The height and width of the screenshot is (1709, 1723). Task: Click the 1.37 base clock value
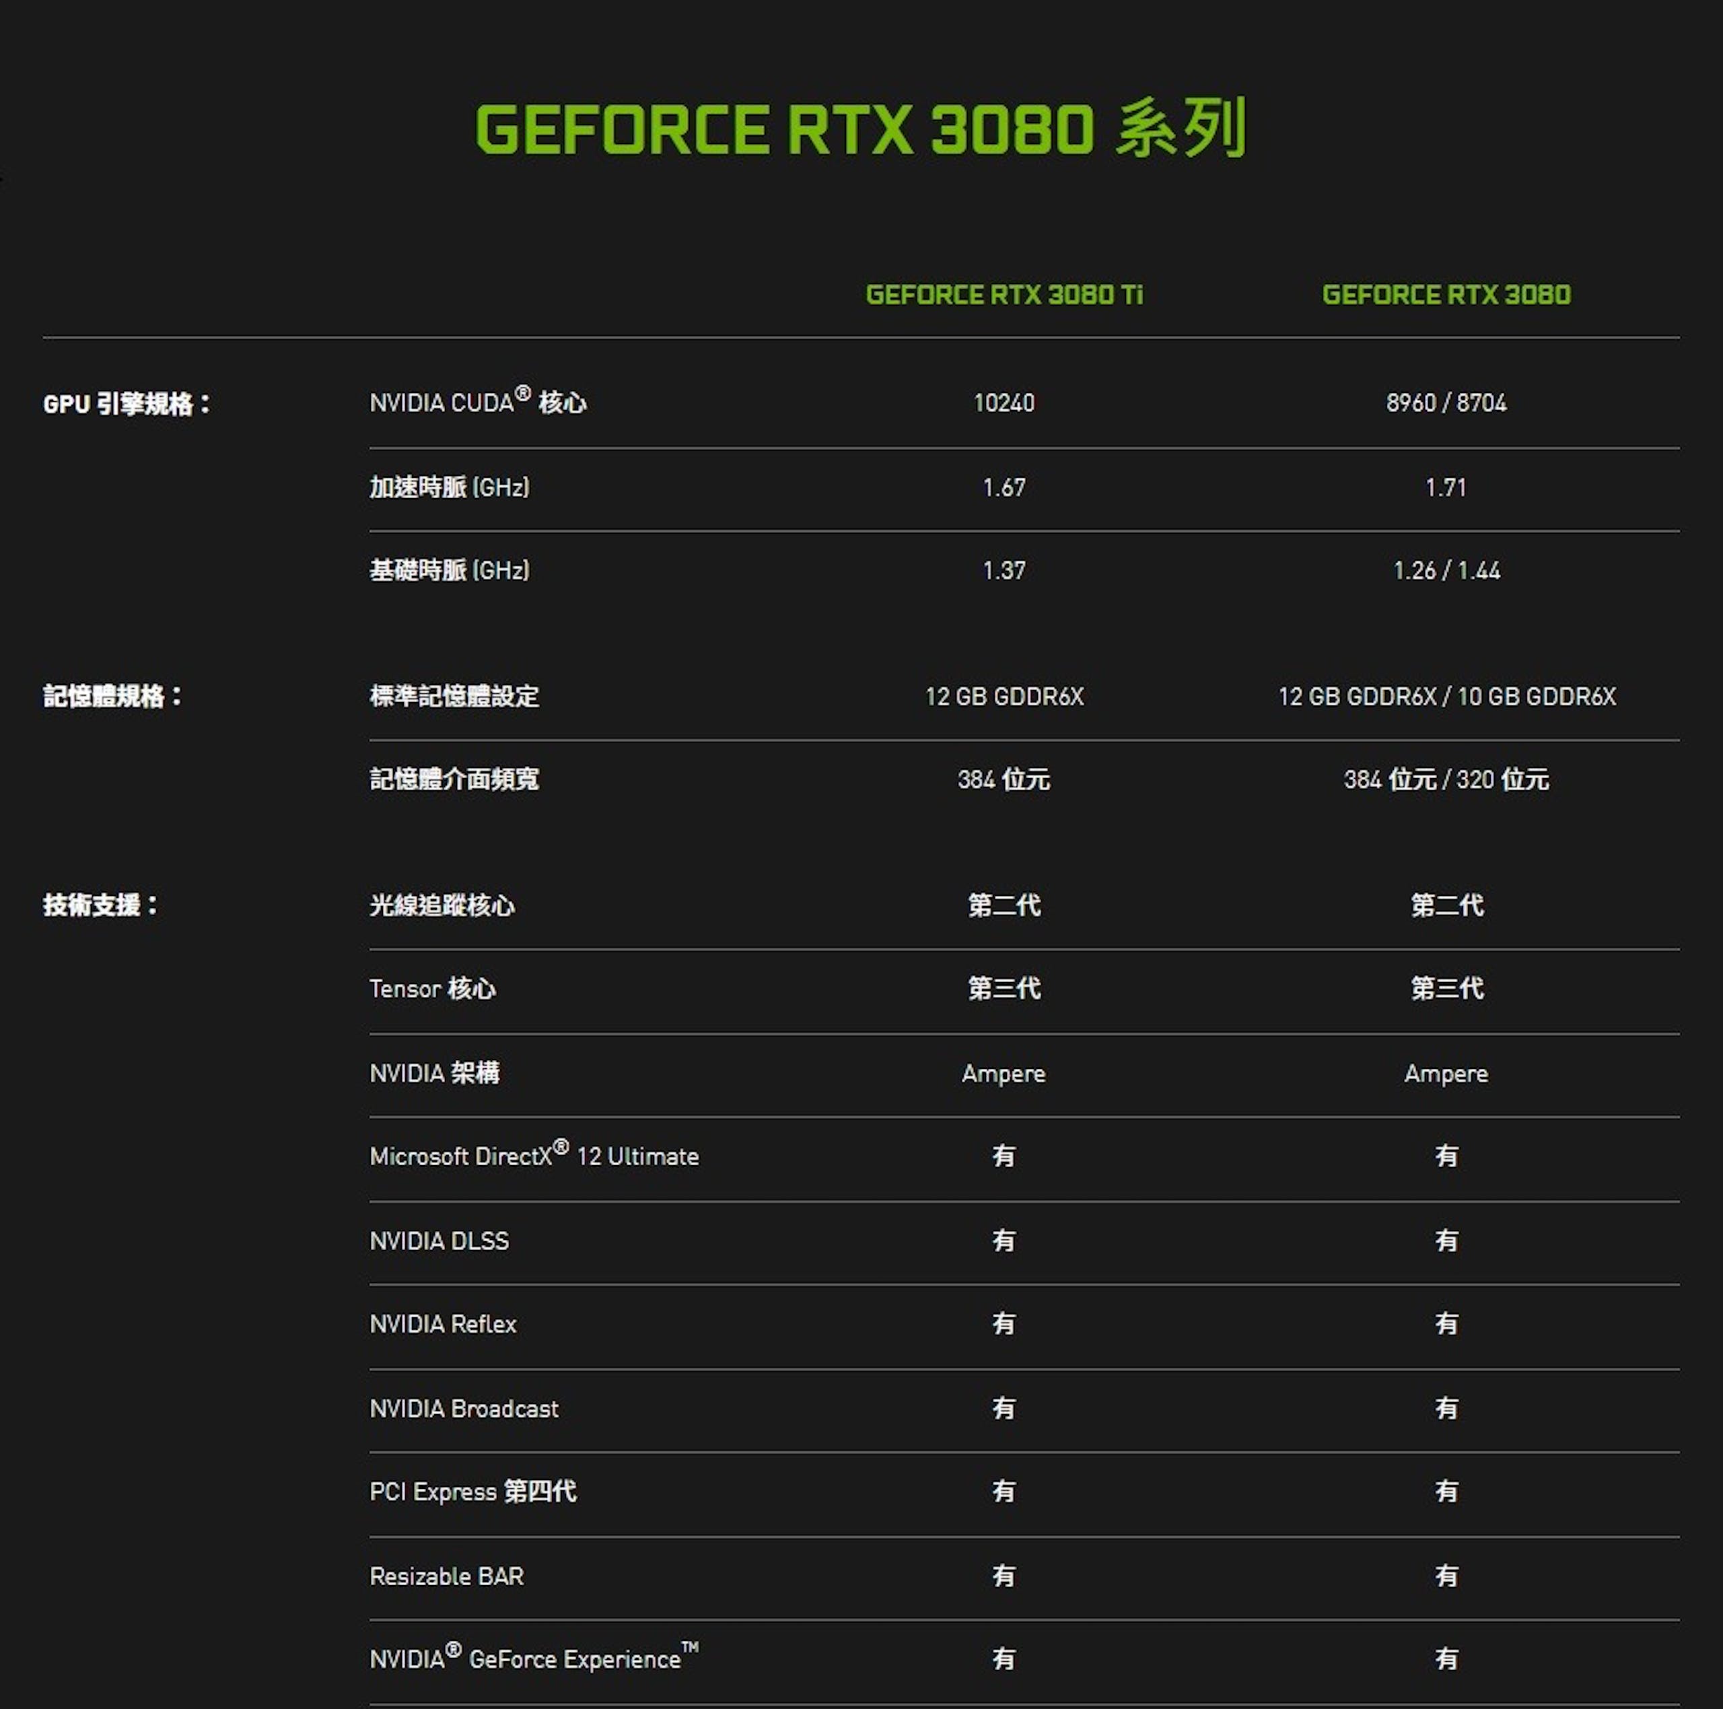(1004, 570)
